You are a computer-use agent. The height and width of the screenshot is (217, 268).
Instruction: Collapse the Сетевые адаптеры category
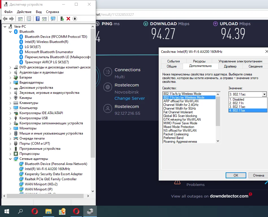point(10,159)
